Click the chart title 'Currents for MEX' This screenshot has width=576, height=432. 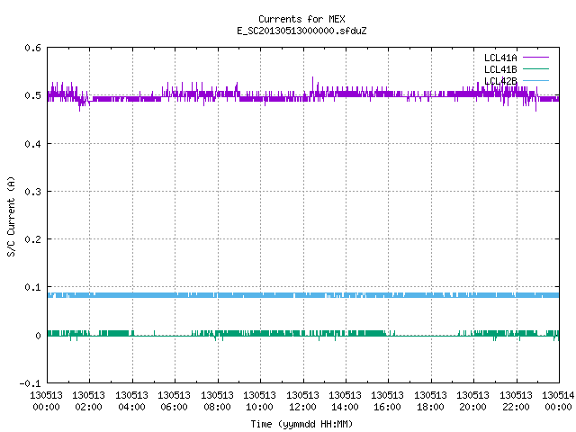click(x=301, y=19)
